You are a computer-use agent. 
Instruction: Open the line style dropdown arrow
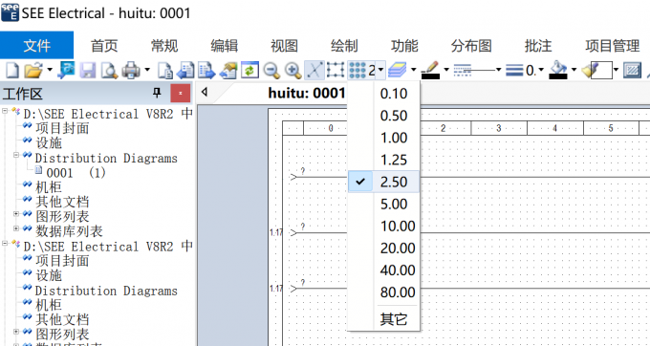click(x=499, y=70)
